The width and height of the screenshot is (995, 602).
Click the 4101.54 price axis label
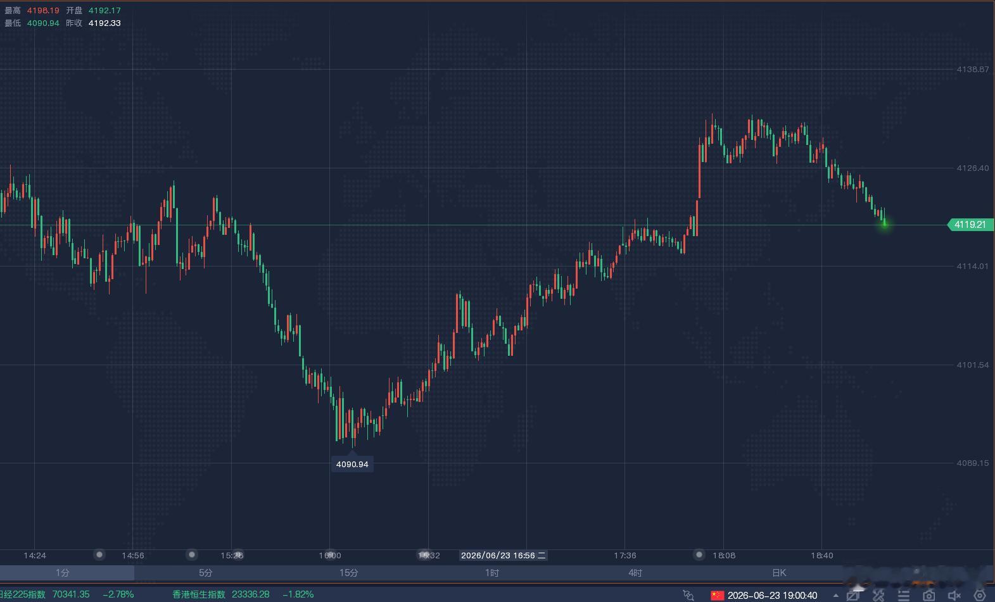tap(972, 365)
